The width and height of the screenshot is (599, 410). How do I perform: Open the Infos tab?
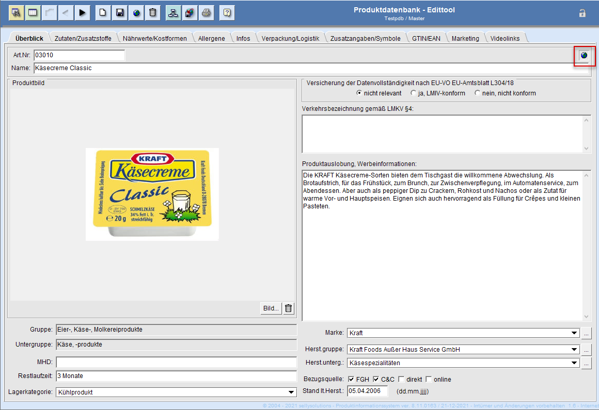[243, 39]
